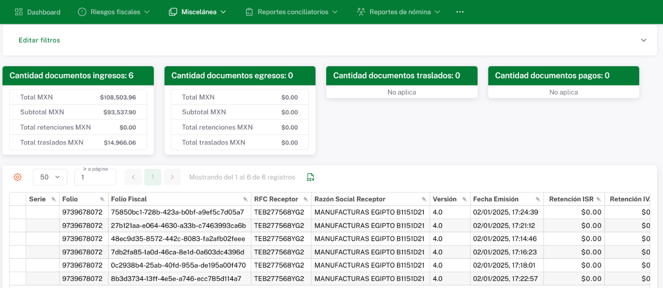This screenshot has width=663, height=288.
Task: Click the pin icon in Versión column header
Action: coord(464,200)
